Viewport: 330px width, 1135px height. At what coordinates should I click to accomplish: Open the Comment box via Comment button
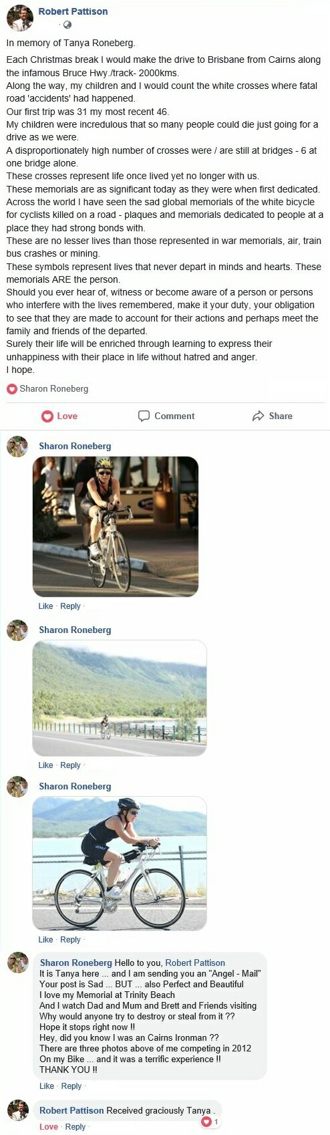[166, 416]
